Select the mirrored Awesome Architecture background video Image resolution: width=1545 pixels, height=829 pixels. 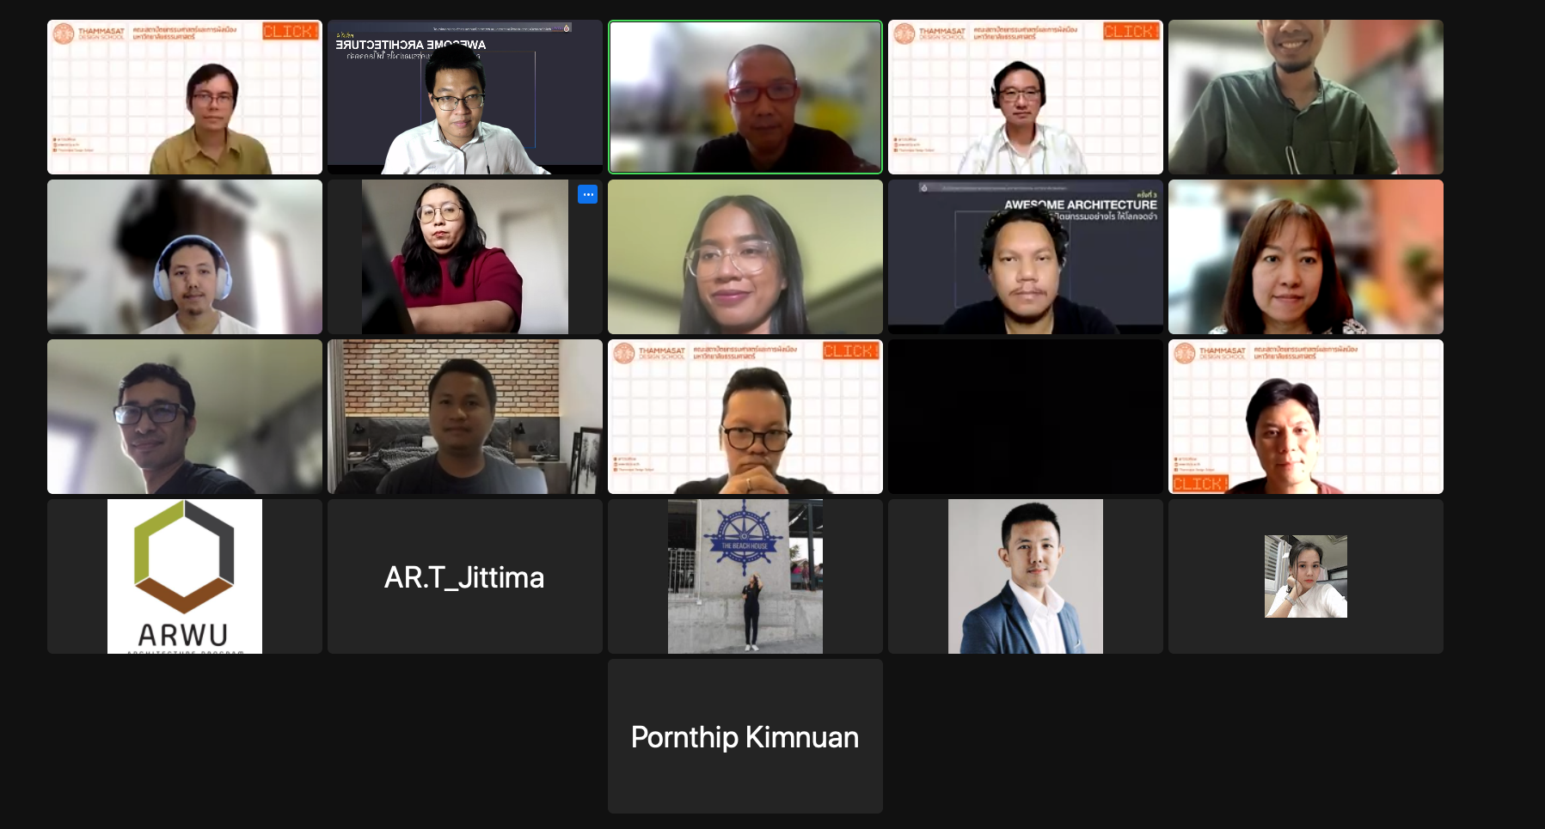coord(465,97)
